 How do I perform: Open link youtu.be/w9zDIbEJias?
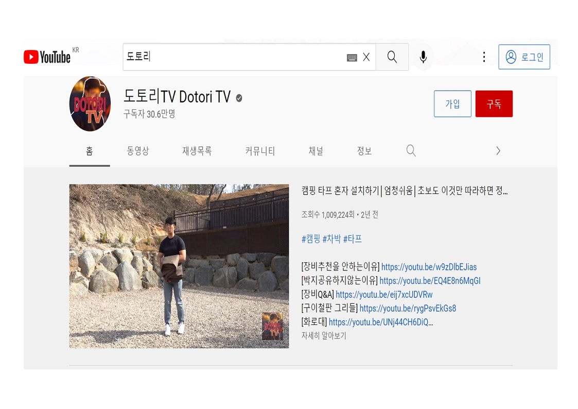point(429,267)
